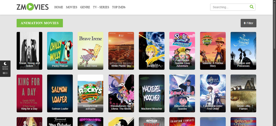Open the TOP IMDb menu item

point(119,7)
